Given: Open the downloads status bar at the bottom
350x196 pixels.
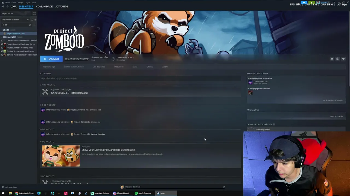Looking at the screenshot, I should click(x=174, y=187).
